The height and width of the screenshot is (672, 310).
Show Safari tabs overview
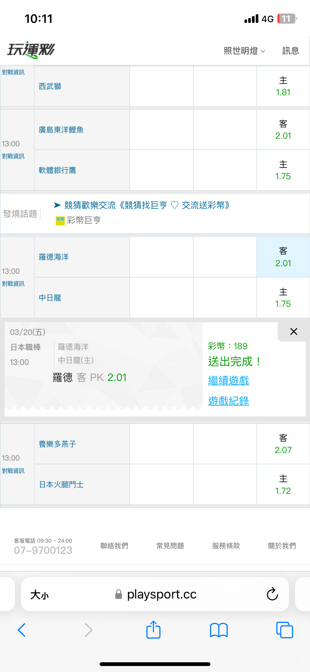285,630
